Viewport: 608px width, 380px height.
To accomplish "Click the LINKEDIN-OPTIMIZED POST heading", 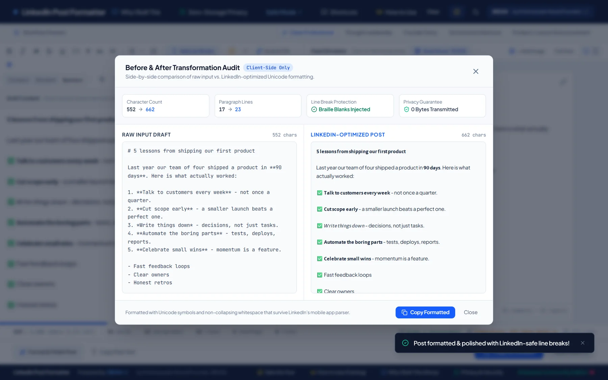I will 348,135.
